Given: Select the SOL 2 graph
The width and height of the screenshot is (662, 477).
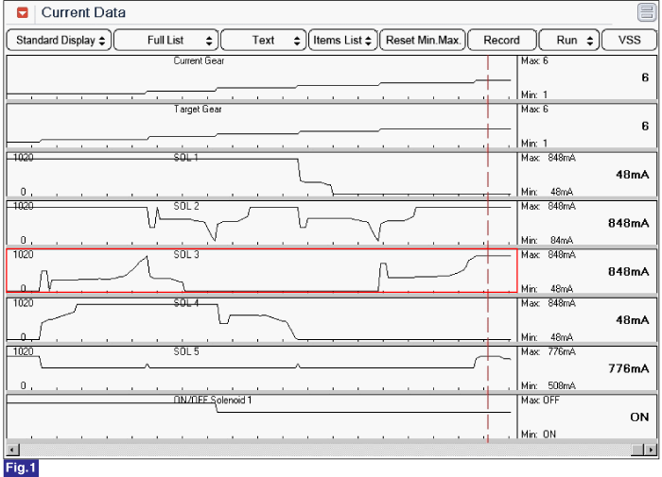Looking at the screenshot, I should click(261, 223).
